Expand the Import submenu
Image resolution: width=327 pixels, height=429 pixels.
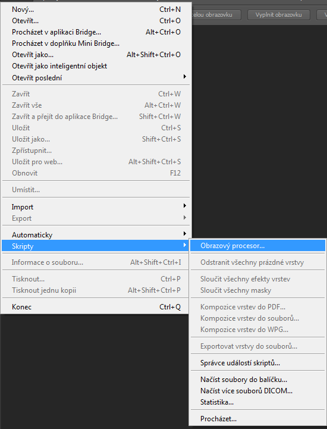click(96, 207)
